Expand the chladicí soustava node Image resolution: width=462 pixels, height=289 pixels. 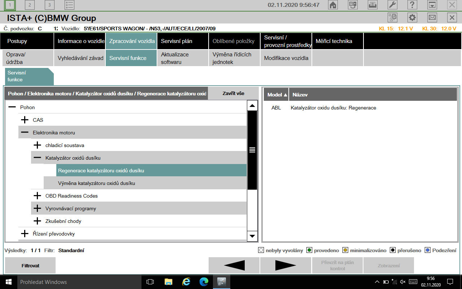coord(38,145)
